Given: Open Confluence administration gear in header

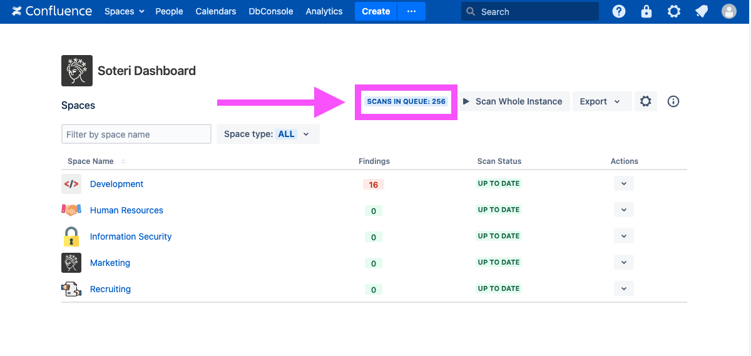Looking at the screenshot, I should pos(674,11).
